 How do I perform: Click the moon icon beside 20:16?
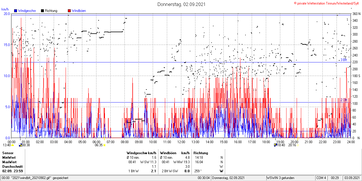click(297, 145)
